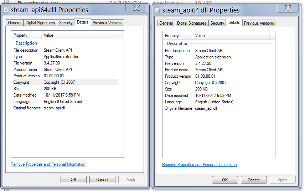Select Language row in left window
The image size is (305, 191).
point(65,102)
